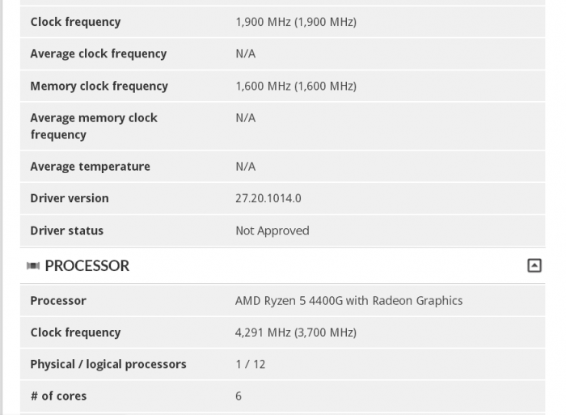Click the Not Approved driver status

[x=272, y=231]
